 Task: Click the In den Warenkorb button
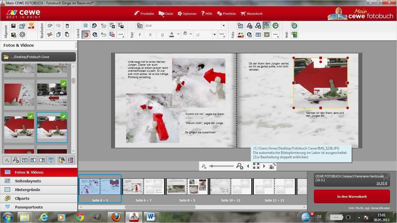[x=351, y=196]
